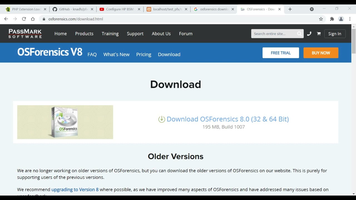Click the OSForensics product box image
Screen dimensions: 356x200
coord(65,122)
